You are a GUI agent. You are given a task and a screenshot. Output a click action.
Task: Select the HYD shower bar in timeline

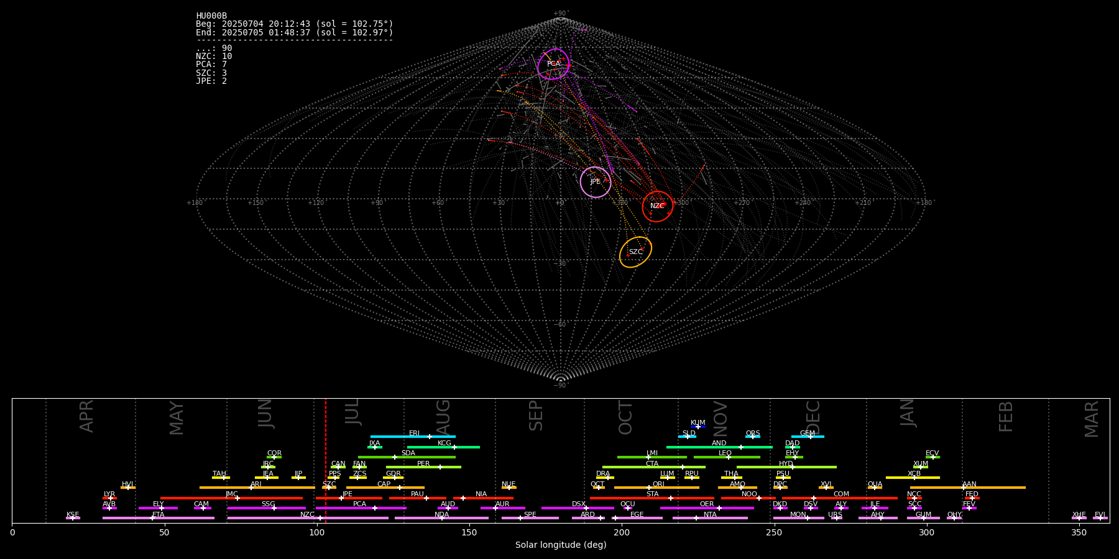coord(786,467)
